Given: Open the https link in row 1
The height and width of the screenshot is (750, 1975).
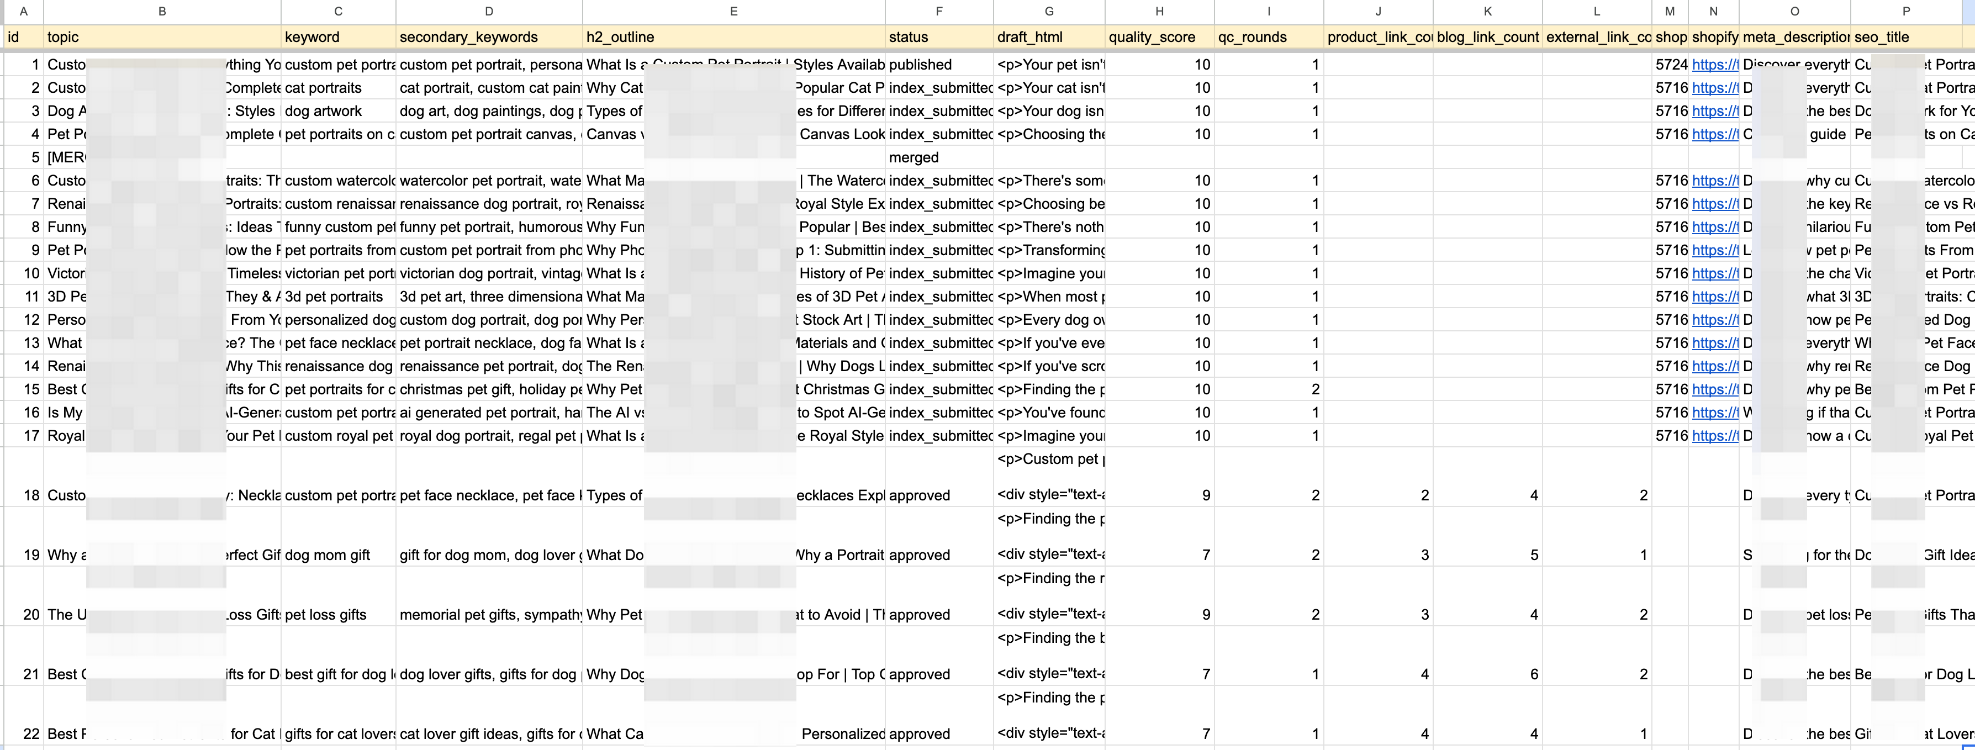Looking at the screenshot, I should pos(1715,65).
